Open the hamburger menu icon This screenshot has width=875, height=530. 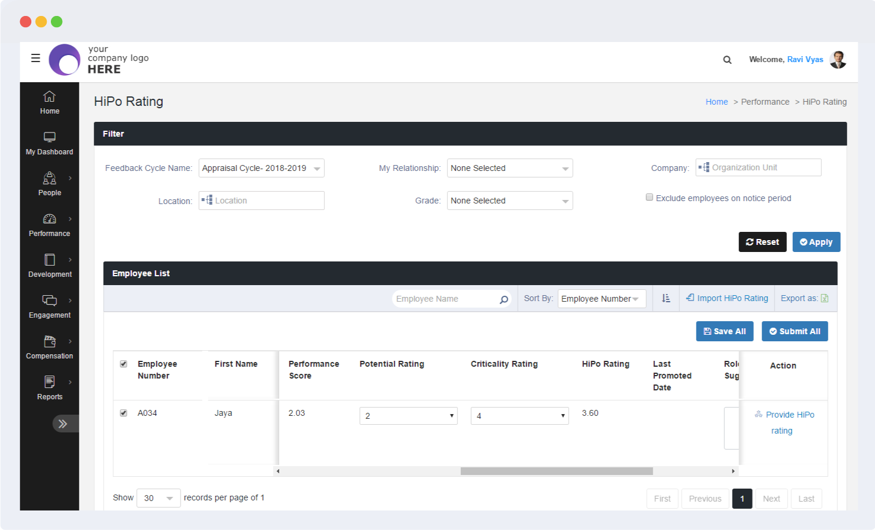click(35, 58)
